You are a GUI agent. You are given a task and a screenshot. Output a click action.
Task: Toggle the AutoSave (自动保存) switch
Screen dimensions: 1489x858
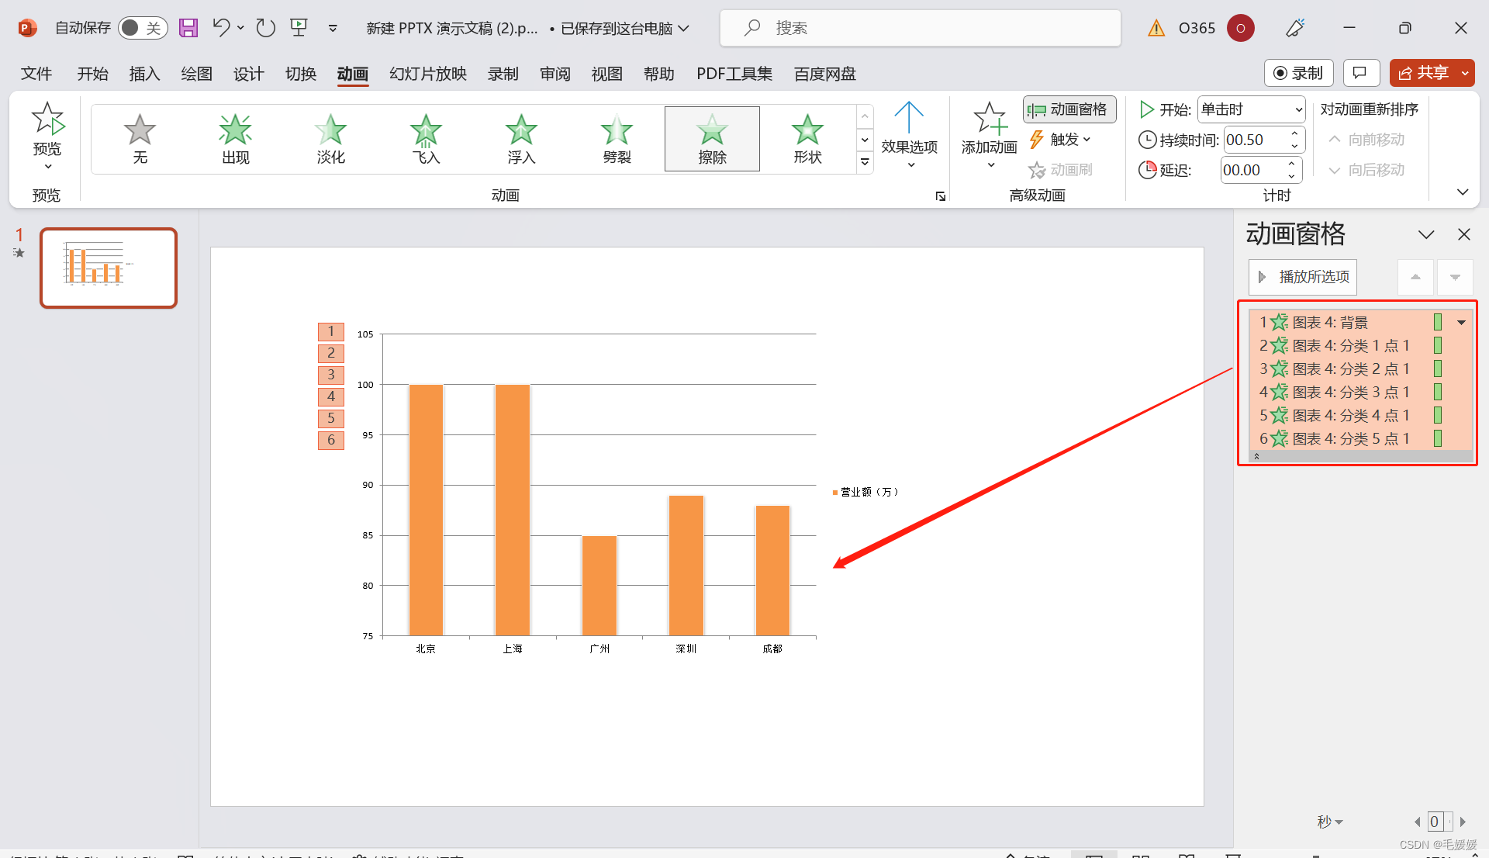[x=143, y=28]
